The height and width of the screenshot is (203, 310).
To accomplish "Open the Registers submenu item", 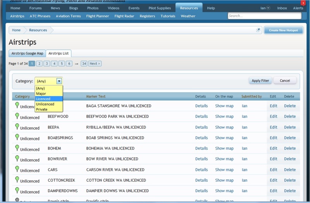I will click(x=147, y=16).
